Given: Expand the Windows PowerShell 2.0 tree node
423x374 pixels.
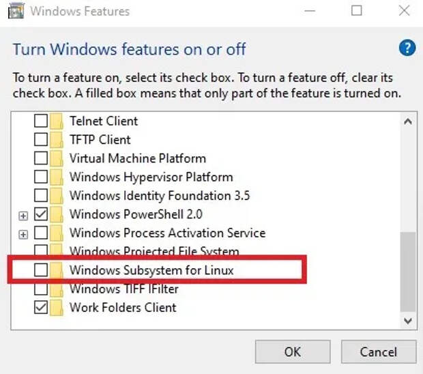Looking at the screenshot, I should tap(23, 216).
